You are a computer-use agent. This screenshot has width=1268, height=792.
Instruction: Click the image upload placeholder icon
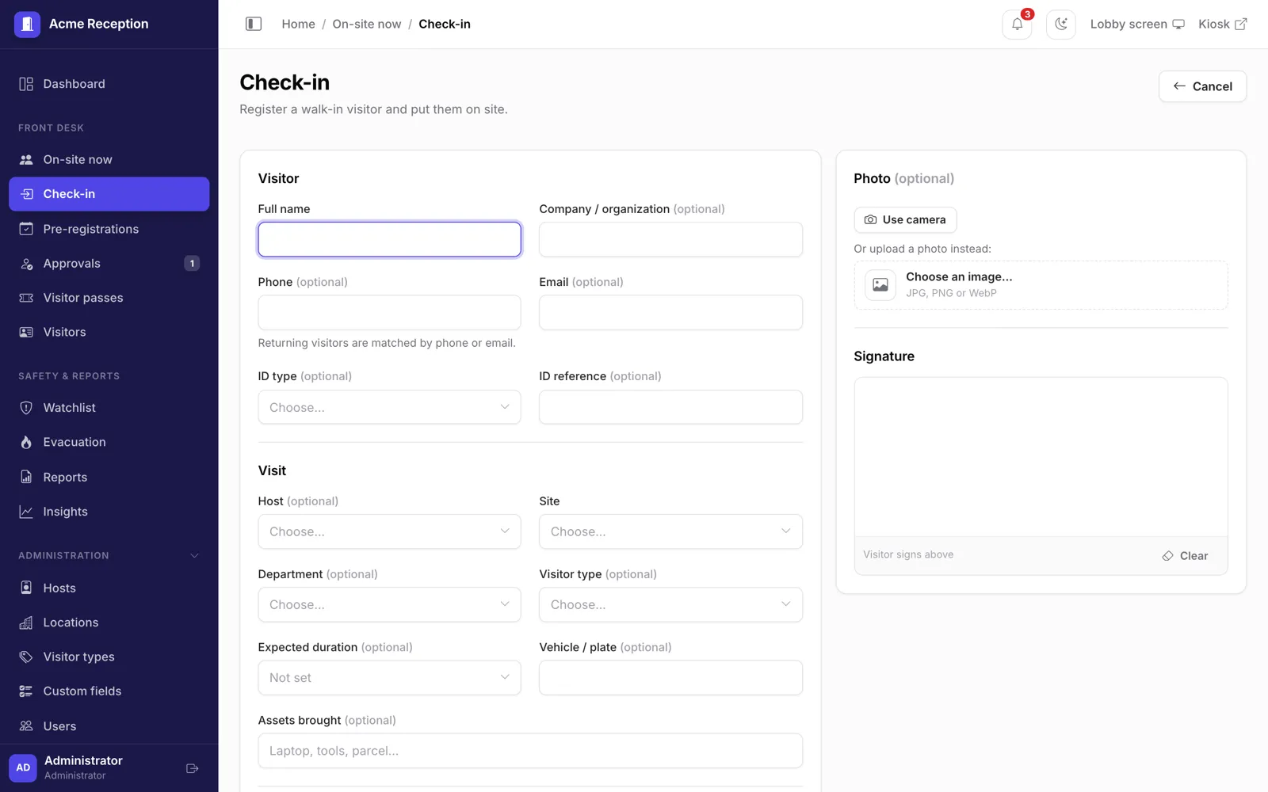[880, 285]
